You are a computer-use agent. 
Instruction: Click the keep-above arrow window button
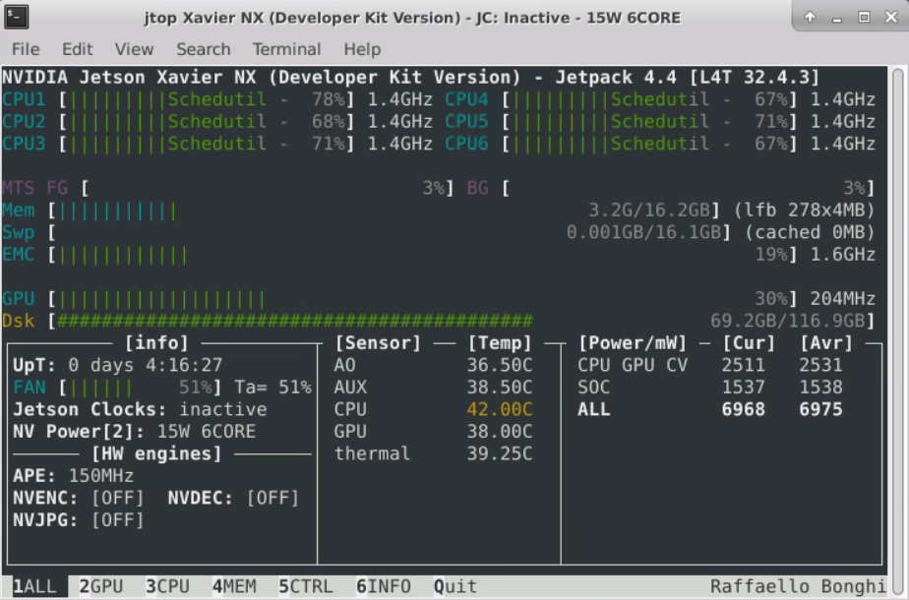[810, 18]
